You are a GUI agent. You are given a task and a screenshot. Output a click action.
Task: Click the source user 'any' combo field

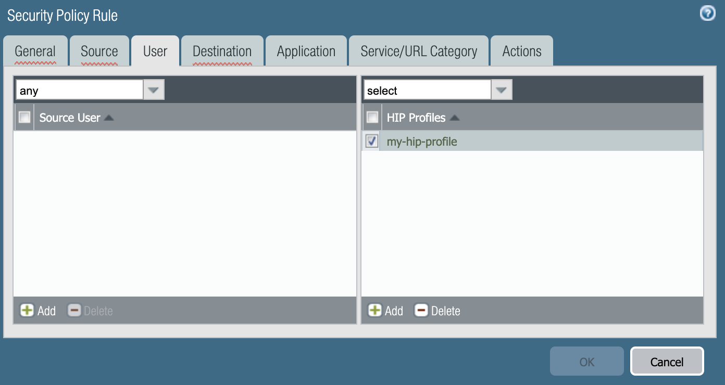pyautogui.click(x=80, y=90)
